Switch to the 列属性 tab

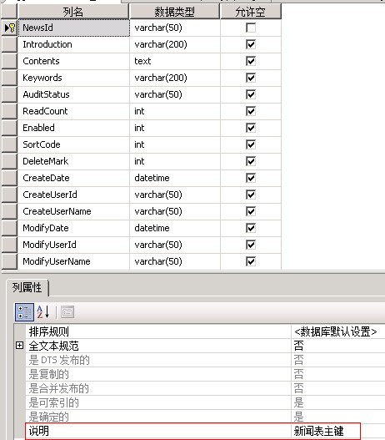[x=27, y=287]
